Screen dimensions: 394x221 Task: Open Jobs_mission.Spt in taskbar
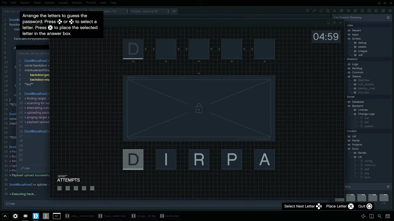coord(80,216)
